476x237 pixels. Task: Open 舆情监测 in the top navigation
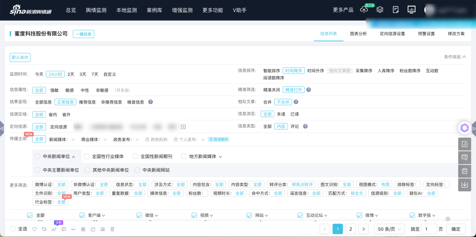(96, 10)
